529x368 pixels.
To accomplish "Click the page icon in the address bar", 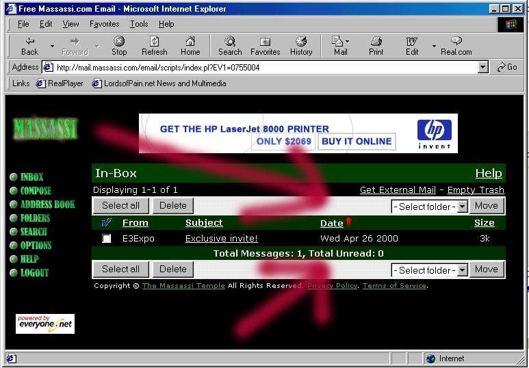I will [x=48, y=67].
